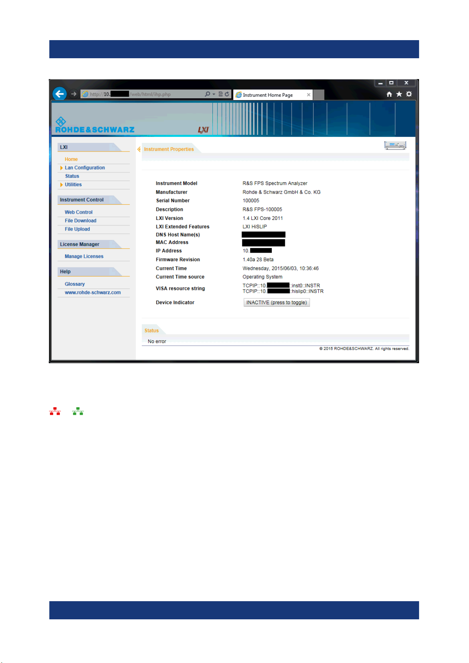Click the Instrument Properties tab header
This screenshot has width=469, height=663.
pyautogui.click(x=169, y=149)
